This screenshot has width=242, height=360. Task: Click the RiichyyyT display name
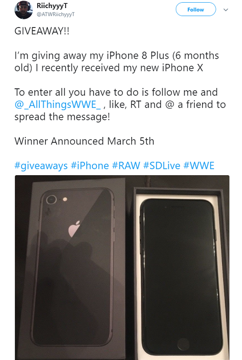pos(52,6)
